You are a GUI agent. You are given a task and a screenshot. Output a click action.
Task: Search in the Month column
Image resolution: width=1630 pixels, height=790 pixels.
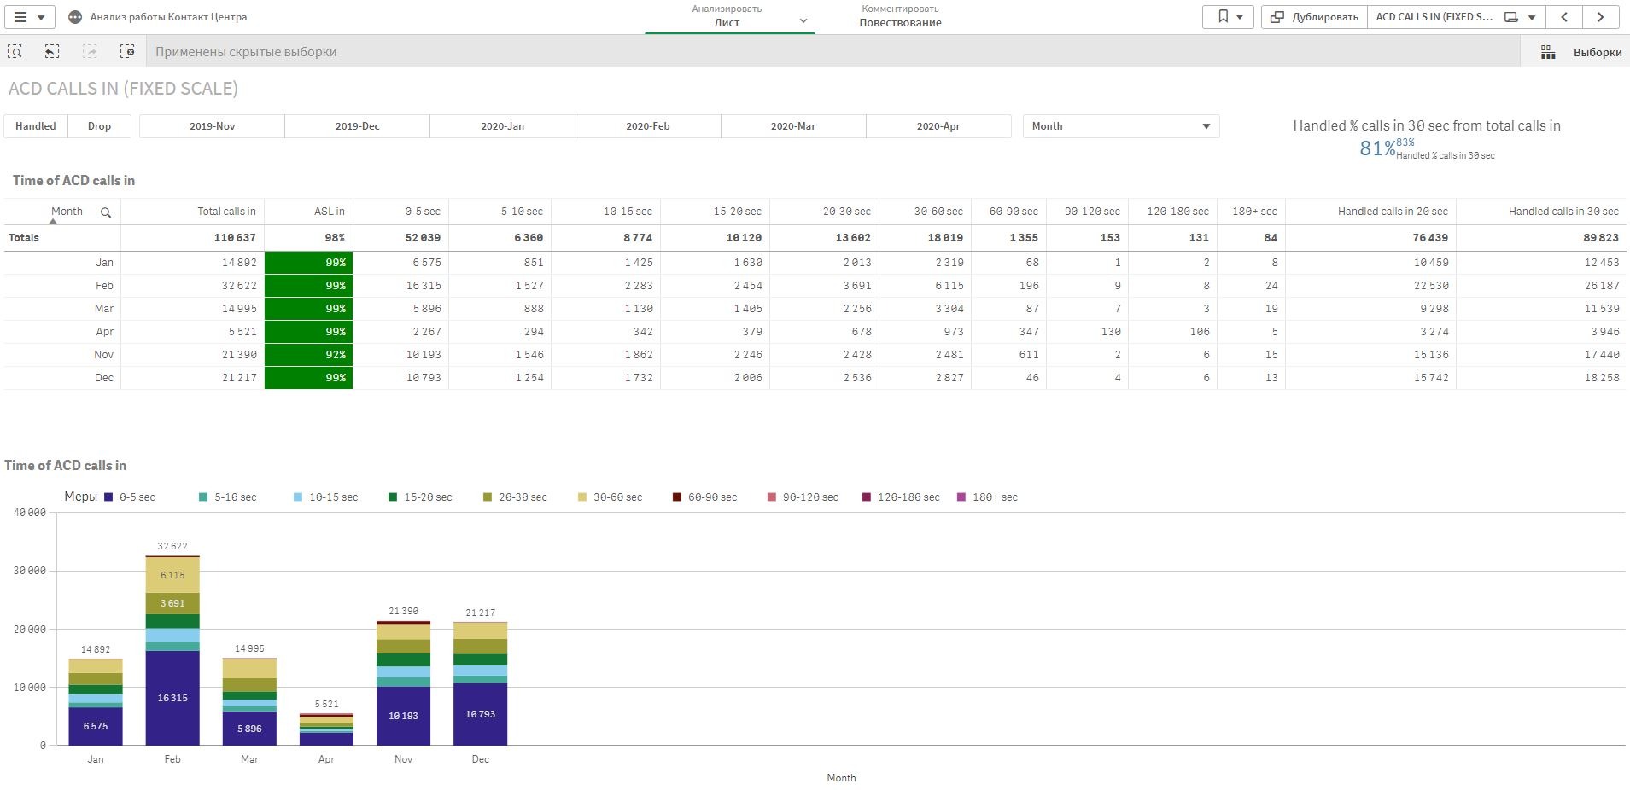click(x=106, y=212)
